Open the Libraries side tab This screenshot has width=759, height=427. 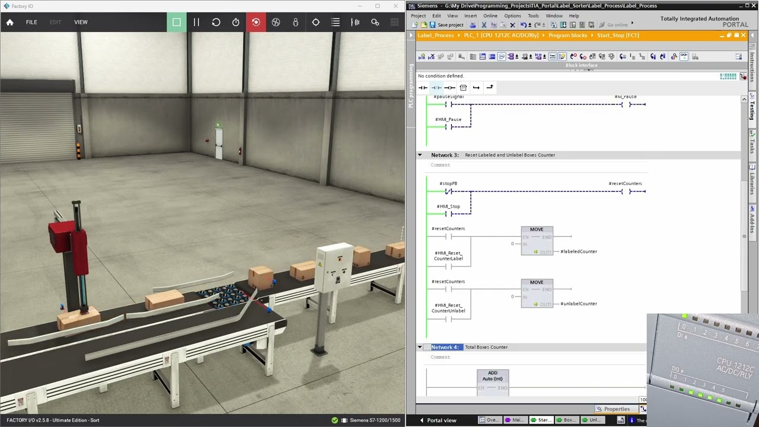point(752,183)
